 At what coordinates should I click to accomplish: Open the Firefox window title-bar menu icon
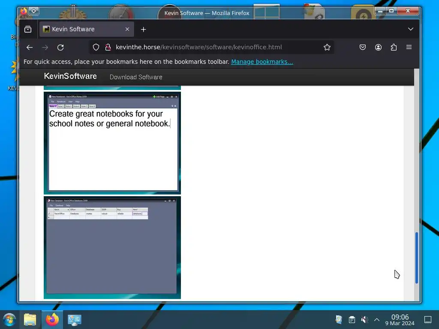24,11
